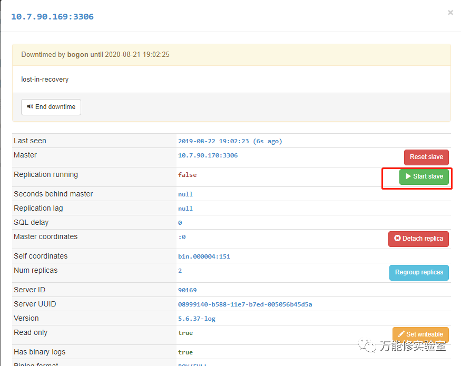Image resolution: width=461 pixels, height=366 pixels.
Task: Select the 'false' replication running value
Action: pyautogui.click(x=187, y=175)
